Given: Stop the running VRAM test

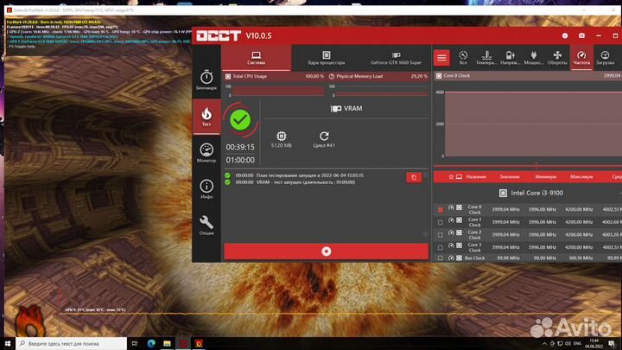Looking at the screenshot, I should click(x=326, y=251).
